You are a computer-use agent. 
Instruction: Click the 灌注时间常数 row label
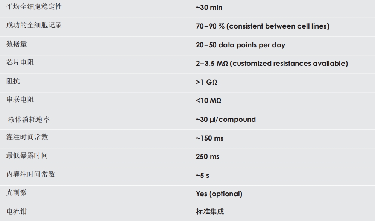click(x=27, y=137)
